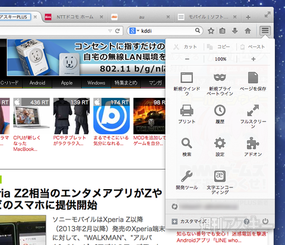Click the wireless LAN banner advertisement

pos(86,58)
